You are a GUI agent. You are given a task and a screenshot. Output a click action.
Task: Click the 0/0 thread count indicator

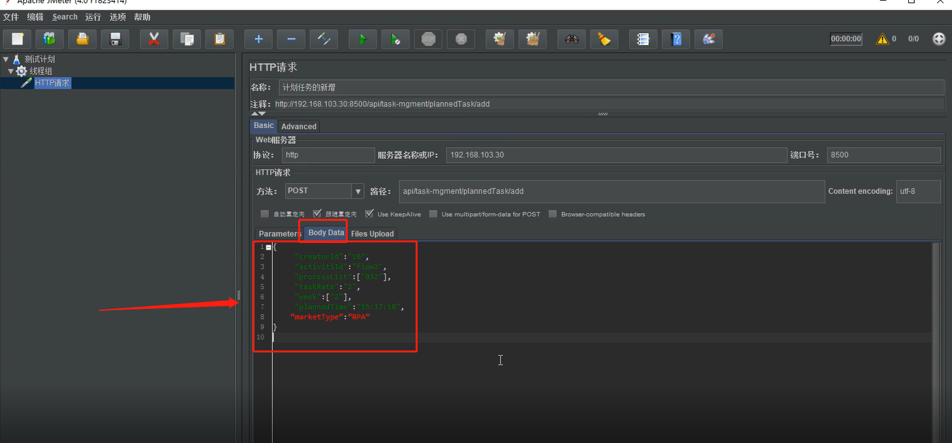[x=914, y=39]
